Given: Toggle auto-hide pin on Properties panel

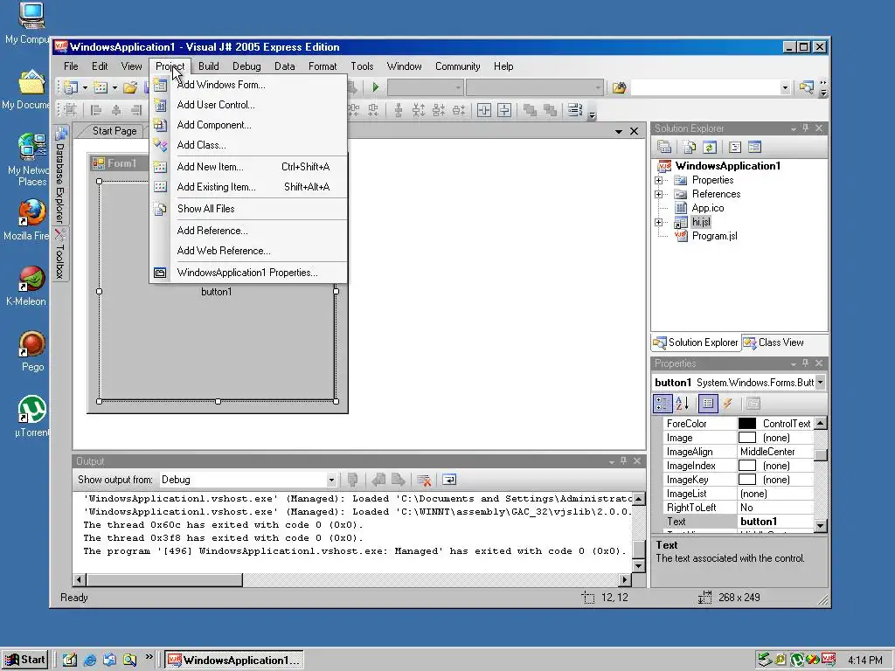Looking at the screenshot, I should click(x=805, y=363).
